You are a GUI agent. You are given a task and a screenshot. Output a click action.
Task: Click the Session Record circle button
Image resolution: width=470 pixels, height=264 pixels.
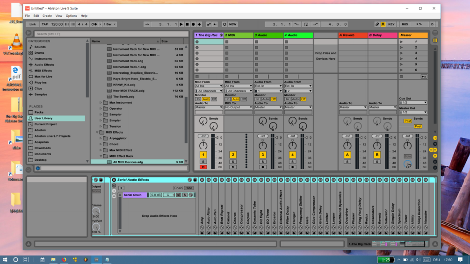point(224,24)
